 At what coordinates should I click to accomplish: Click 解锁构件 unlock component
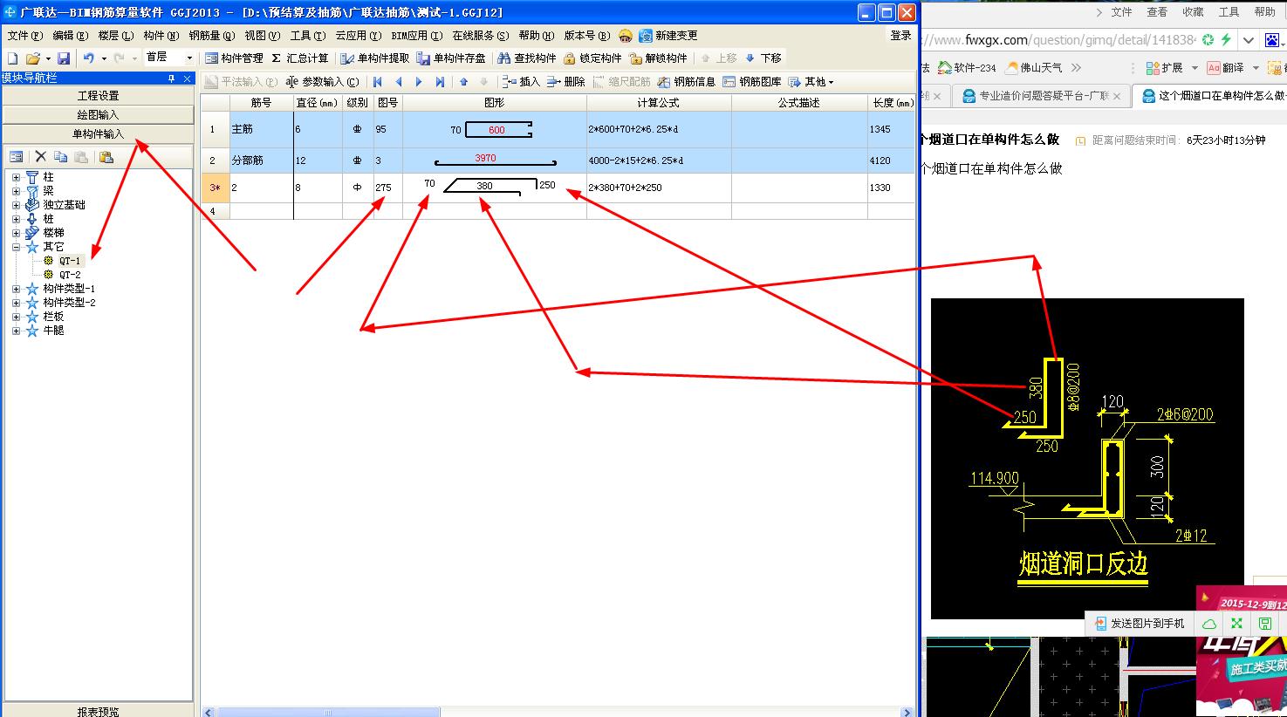[659, 58]
